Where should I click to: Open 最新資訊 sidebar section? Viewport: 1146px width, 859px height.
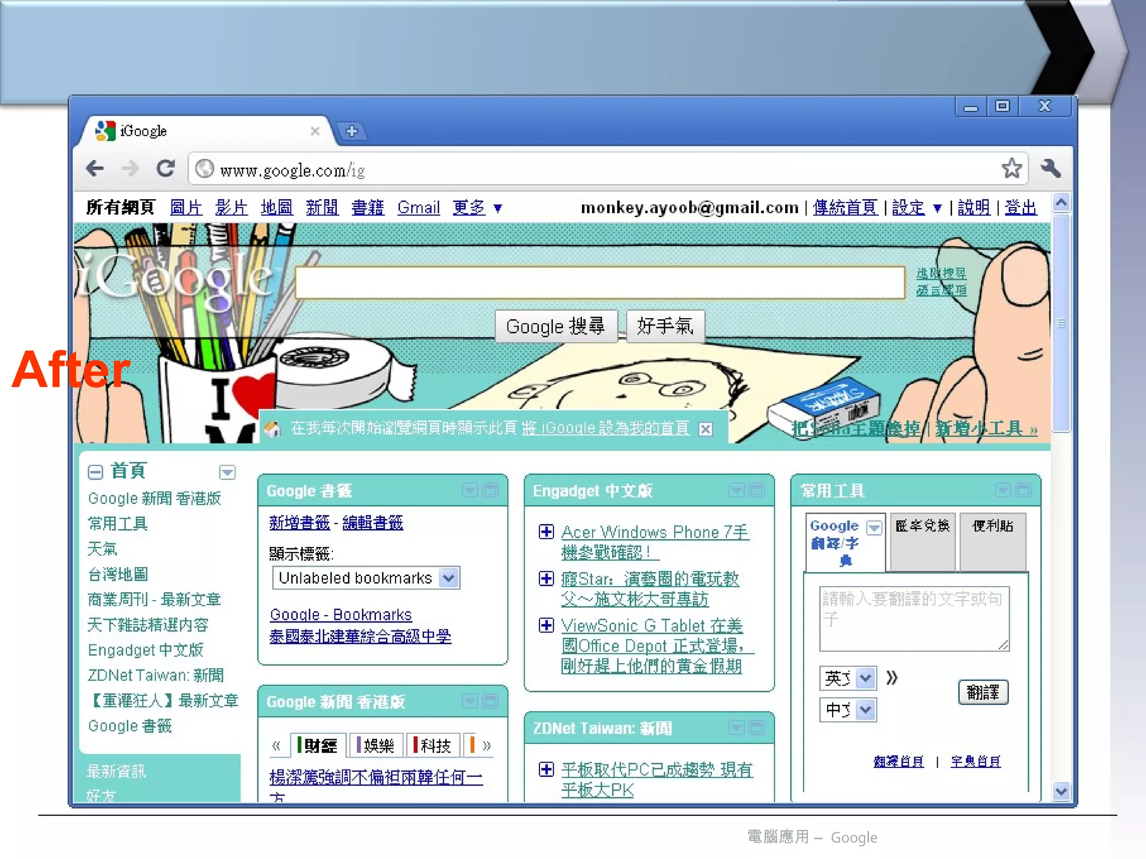(116, 772)
